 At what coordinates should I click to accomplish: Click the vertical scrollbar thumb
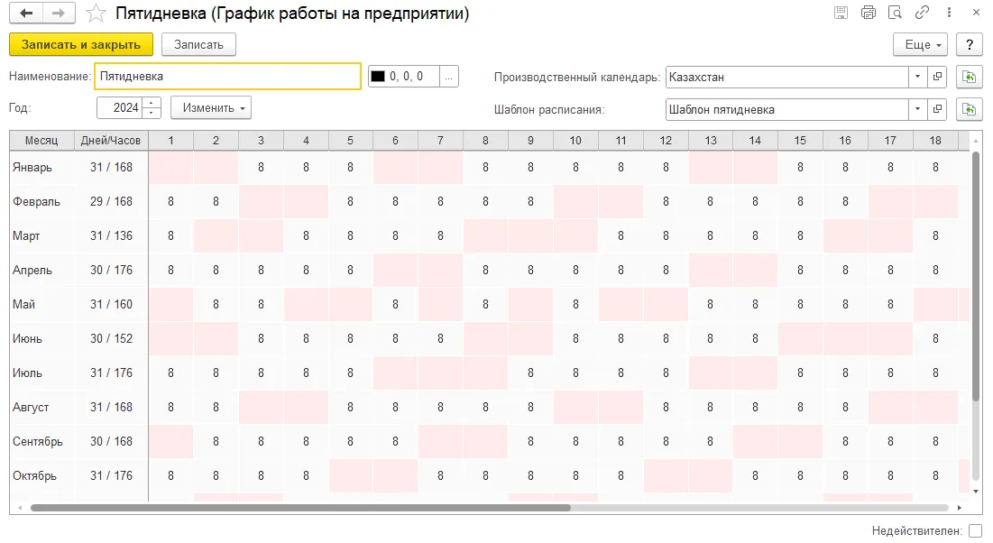tap(976, 276)
